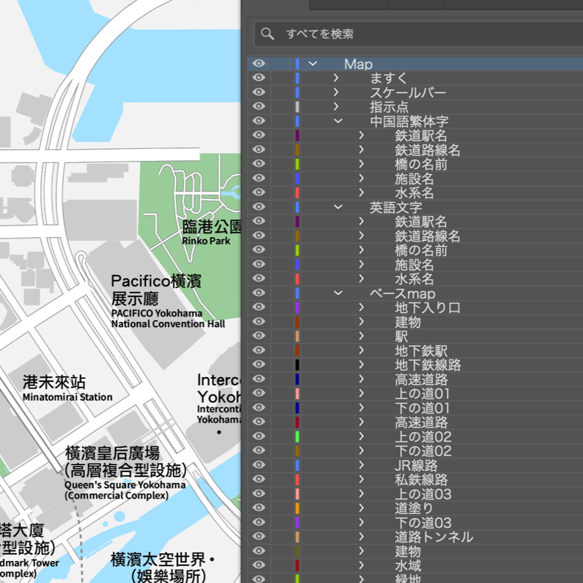
Task: Click the purple color bar of 地下入り口
Action: (x=297, y=307)
